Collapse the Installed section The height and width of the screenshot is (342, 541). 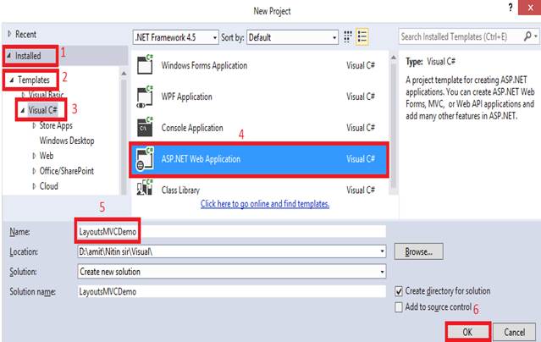click(x=9, y=56)
